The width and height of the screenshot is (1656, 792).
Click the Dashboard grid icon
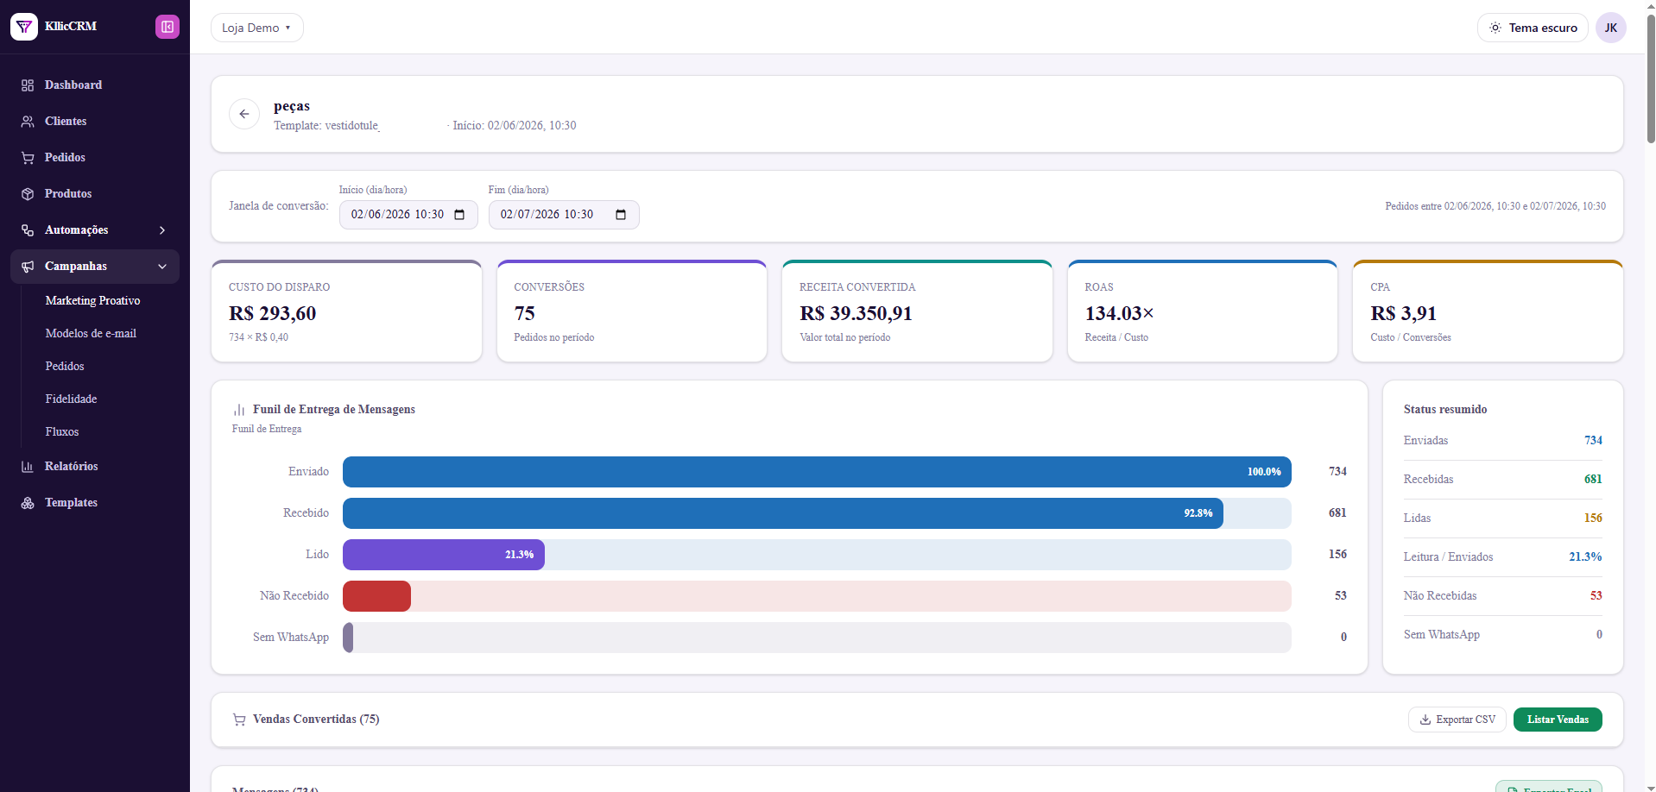click(28, 85)
